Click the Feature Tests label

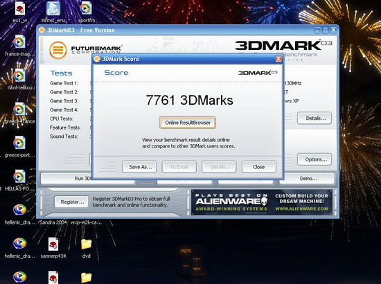pos(65,127)
